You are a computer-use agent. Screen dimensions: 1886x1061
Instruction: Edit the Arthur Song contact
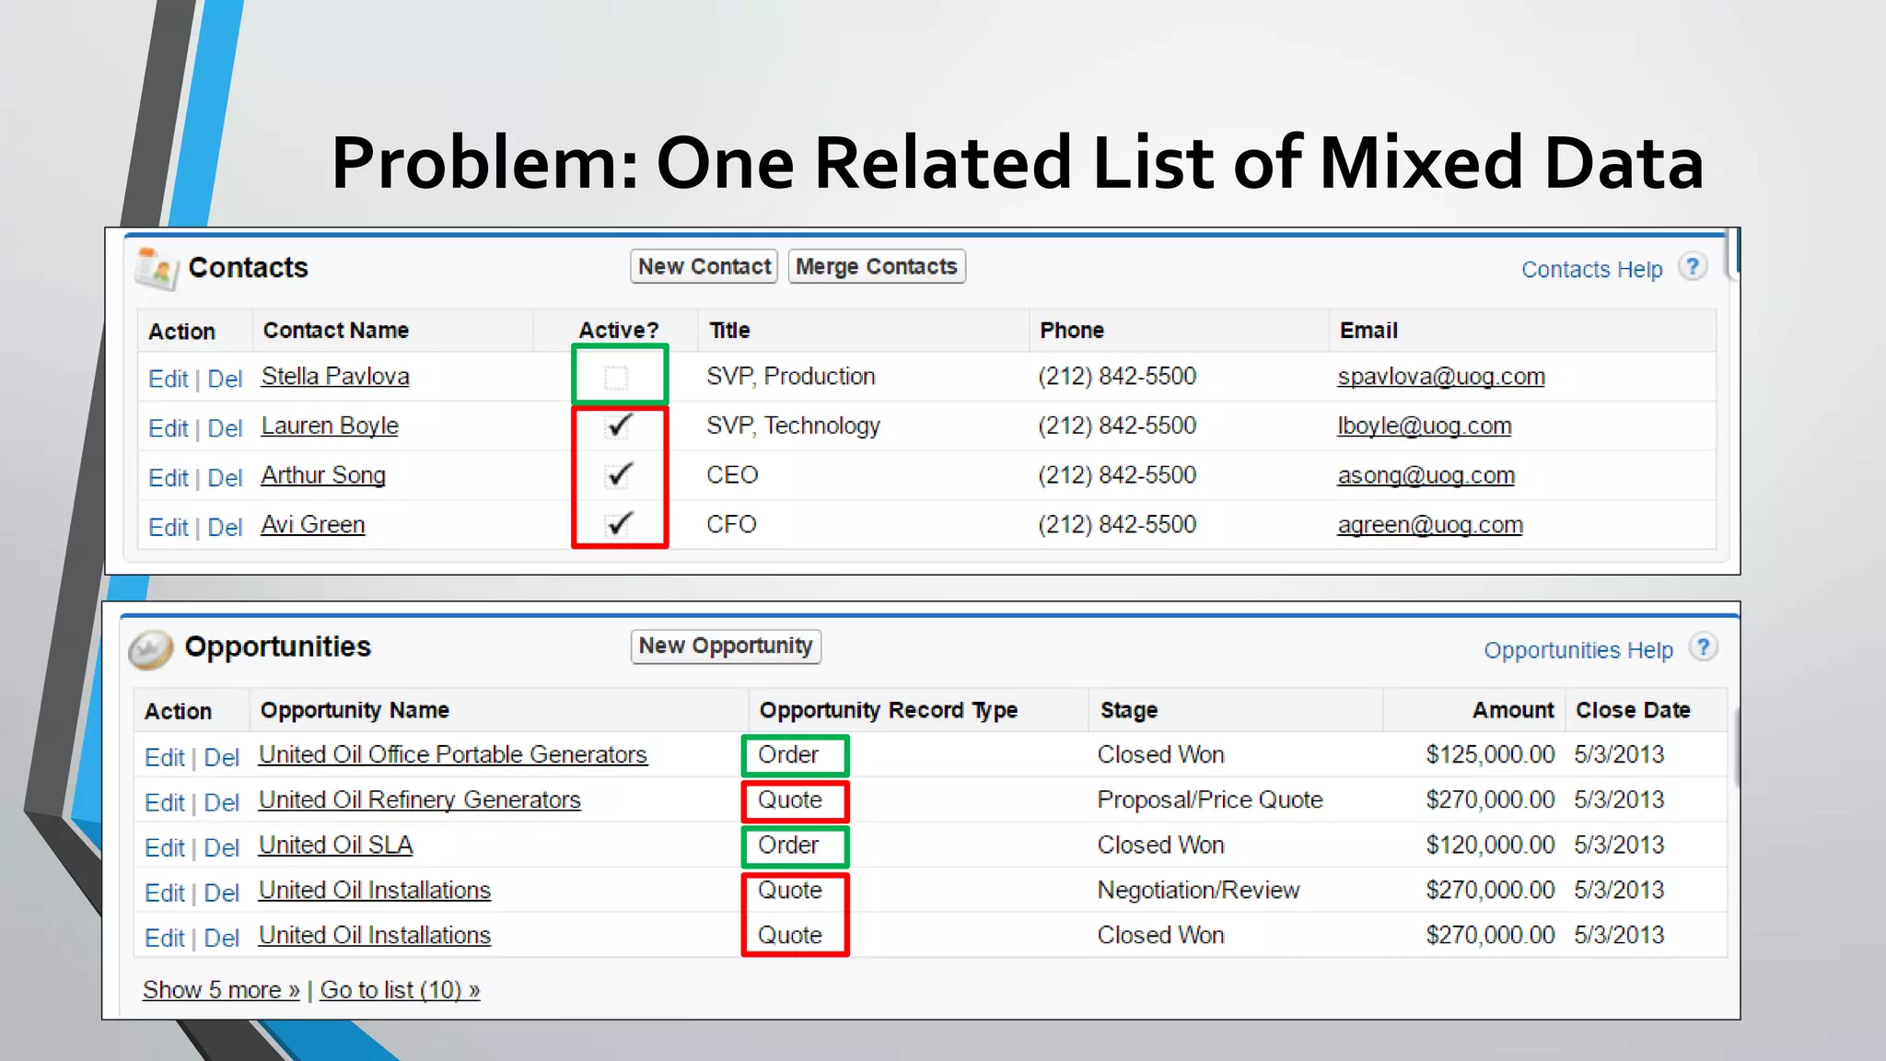169,478
